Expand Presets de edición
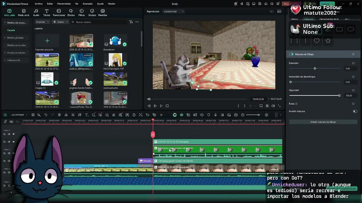 tap(5, 53)
